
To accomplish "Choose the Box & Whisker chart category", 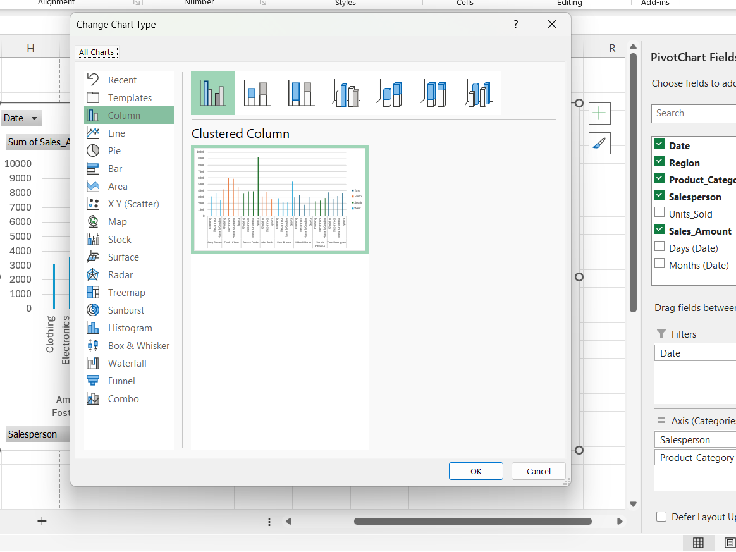I will click(128, 346).
